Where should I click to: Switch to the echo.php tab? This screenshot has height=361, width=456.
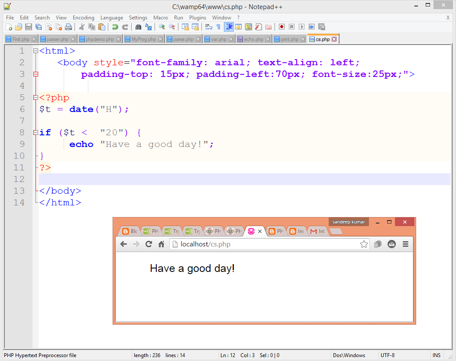point(253,39)
